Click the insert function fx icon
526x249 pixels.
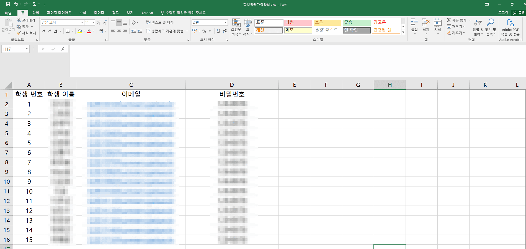[63, 49]
